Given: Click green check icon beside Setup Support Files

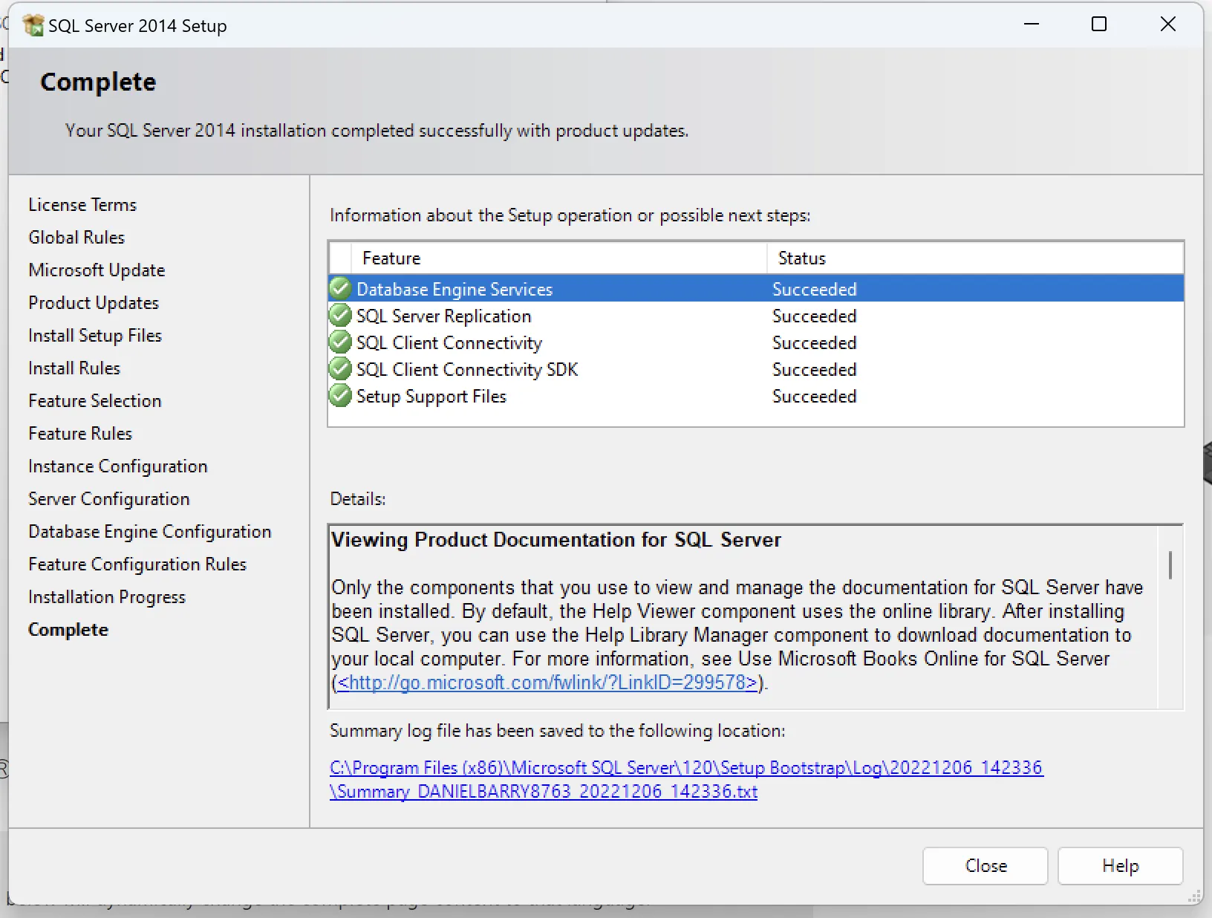Looking at the screenshot, I should pos(340,396).
